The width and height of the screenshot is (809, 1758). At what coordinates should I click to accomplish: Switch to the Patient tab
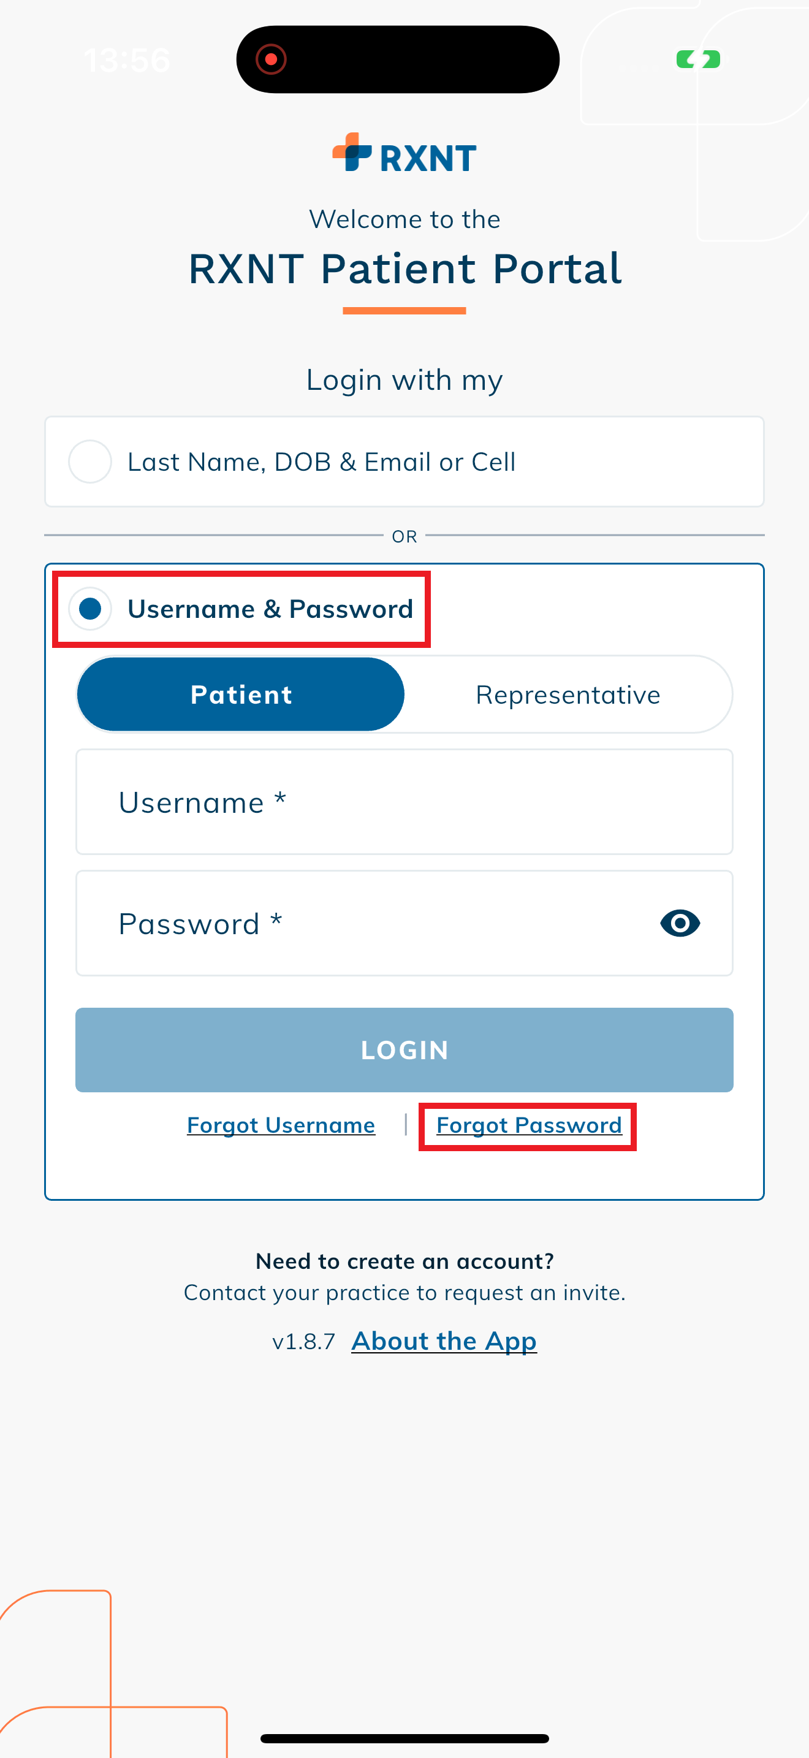(x=241, y=694)
